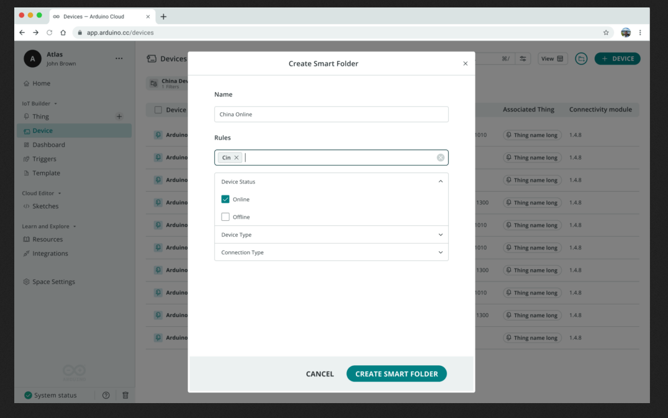The height and width of the screenshot is (418, 668).
Task: Close the Create Smart Folder dialog
Action: pyautogui.click(x=465, y=63)
